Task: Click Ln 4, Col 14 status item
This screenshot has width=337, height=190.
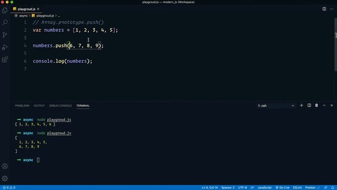Action: [x=210, y=188]
